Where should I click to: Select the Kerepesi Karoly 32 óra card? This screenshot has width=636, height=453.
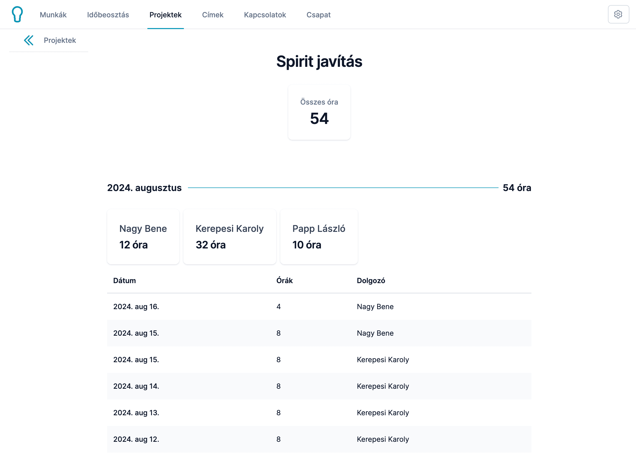tap(230, 236)
